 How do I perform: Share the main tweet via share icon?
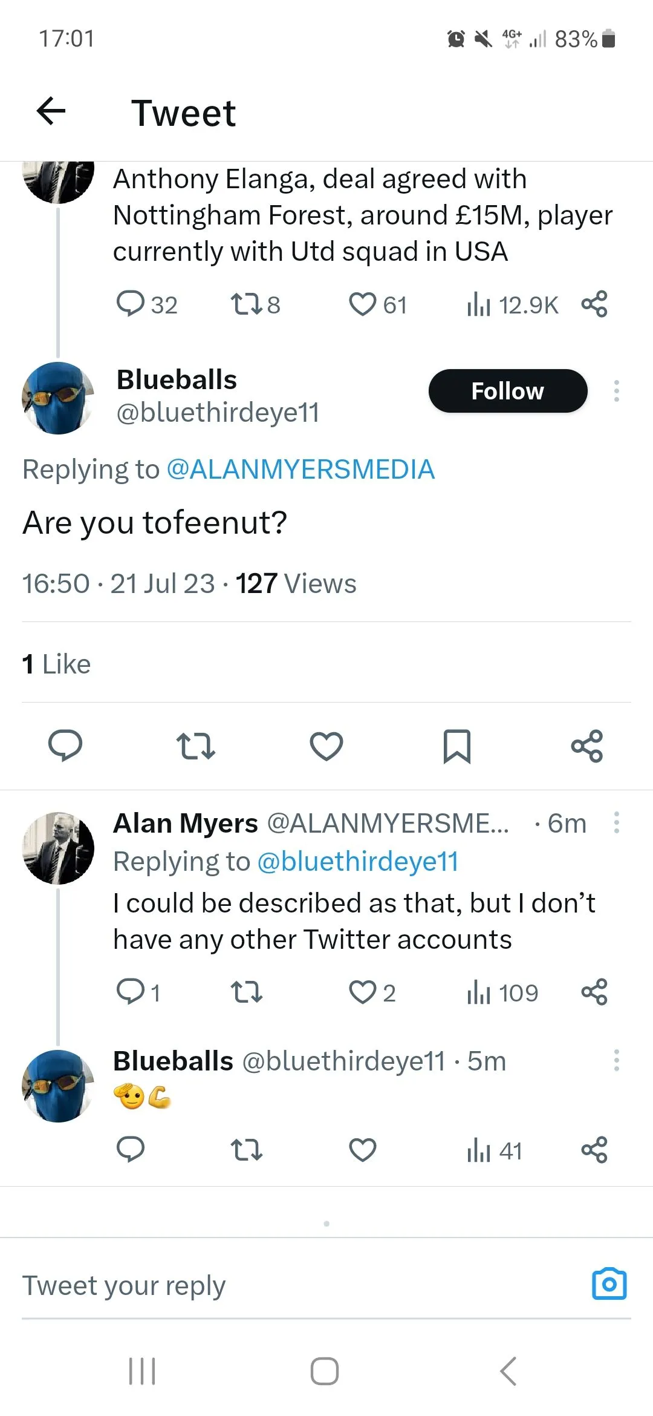point(586,746)
